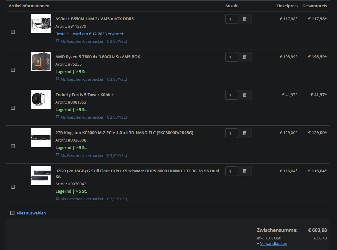
Task: Click Gesamtpreis € 198,99 for Ryzen
Action: coord(317,57)
